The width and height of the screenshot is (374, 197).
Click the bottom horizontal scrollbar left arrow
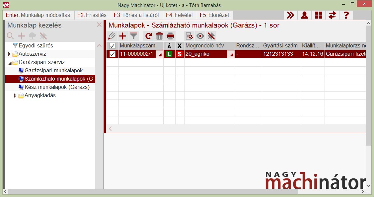point(6,191)
